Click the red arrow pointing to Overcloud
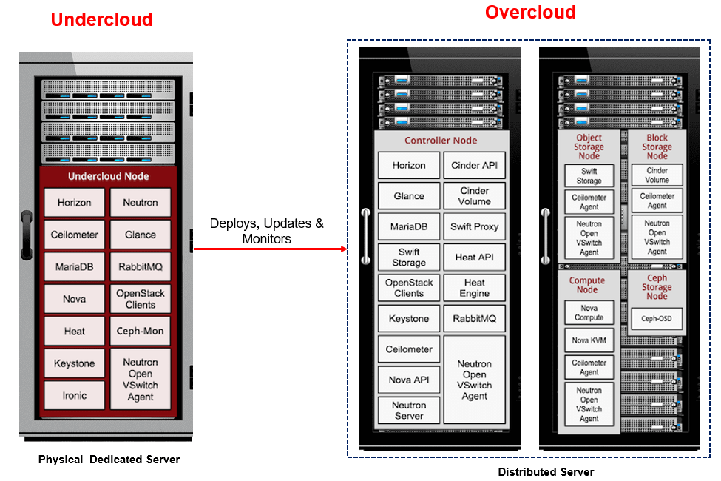 [x=270, y=249]
